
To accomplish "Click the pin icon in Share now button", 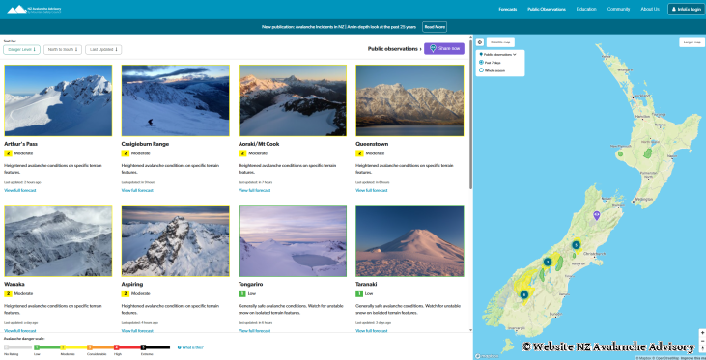I will 433,48.
